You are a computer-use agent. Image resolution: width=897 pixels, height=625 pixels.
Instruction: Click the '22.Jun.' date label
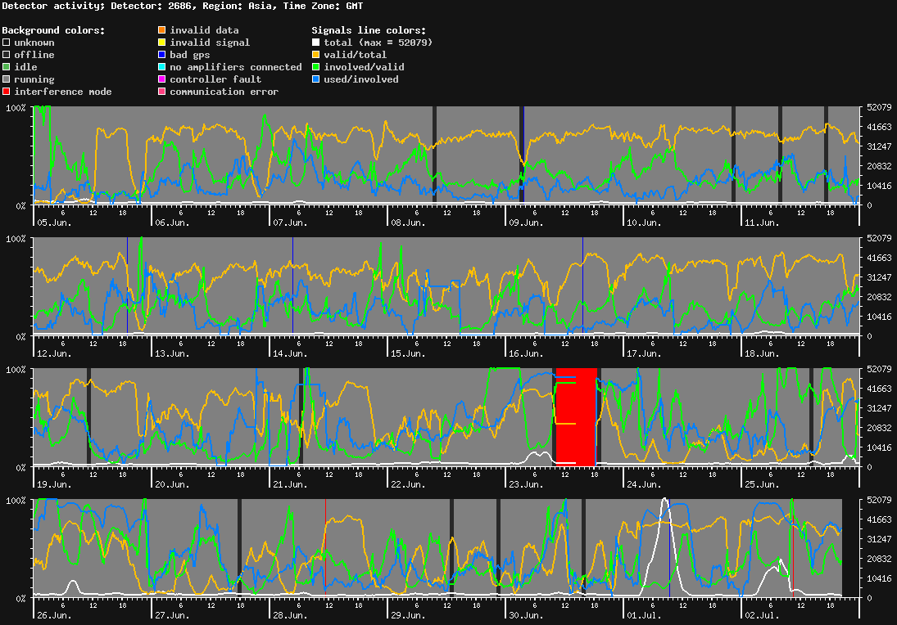pos(409,484)
